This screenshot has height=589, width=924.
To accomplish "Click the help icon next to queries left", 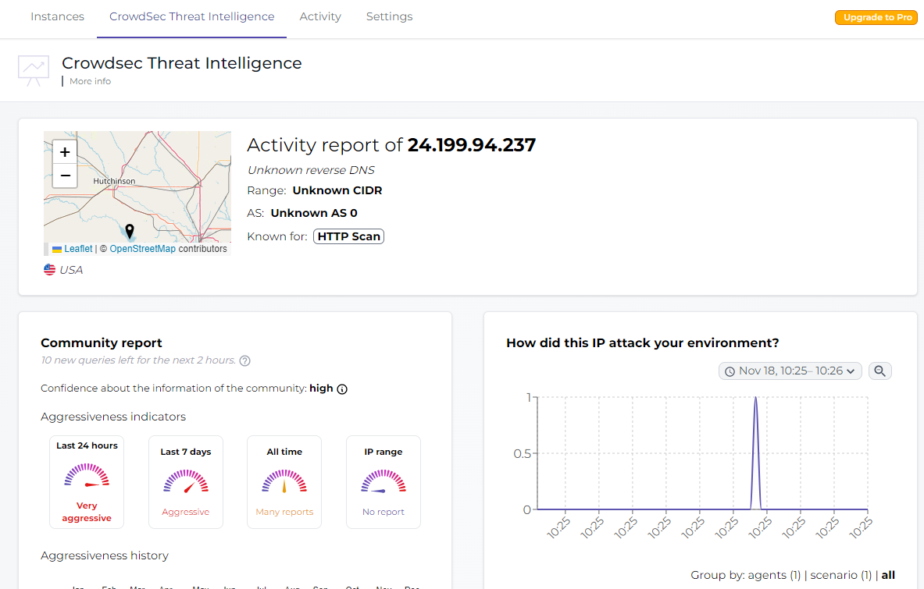I will point(245,360).
